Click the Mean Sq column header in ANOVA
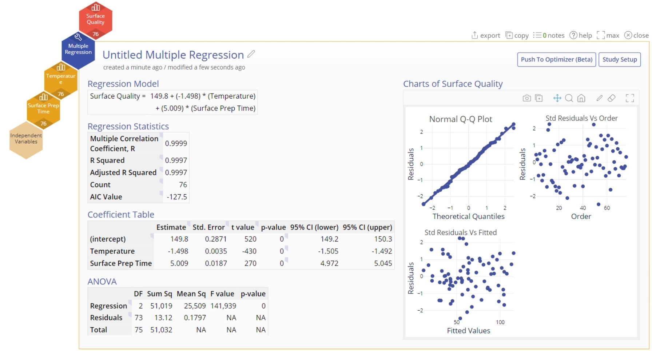The image size is (652, 351). click(x=191, y=294)
